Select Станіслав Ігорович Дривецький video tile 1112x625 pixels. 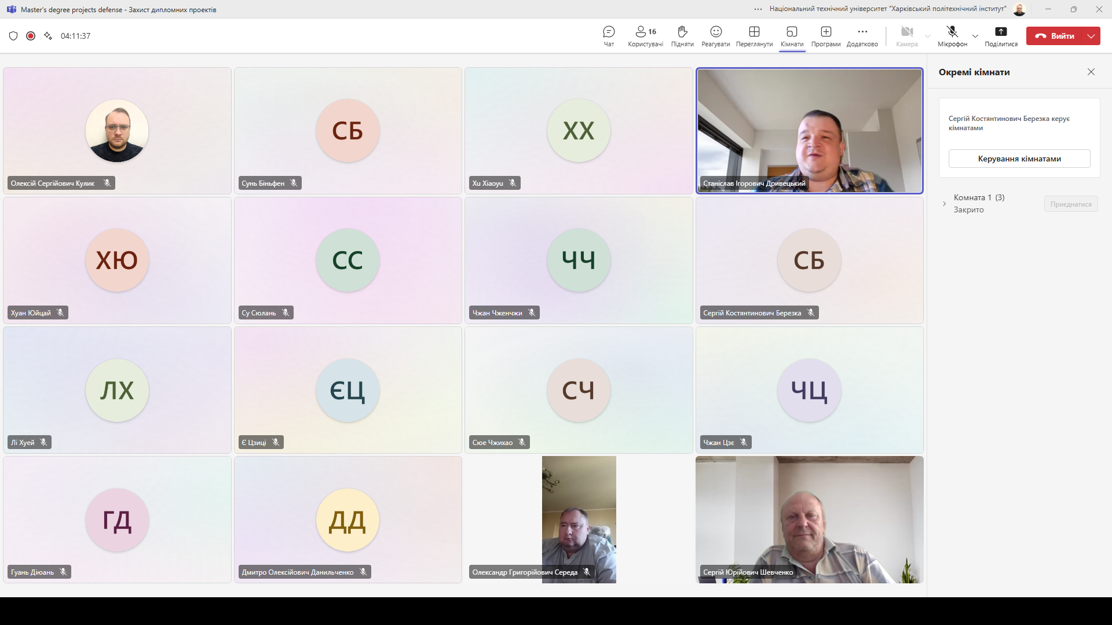click(x=809, y=131)
